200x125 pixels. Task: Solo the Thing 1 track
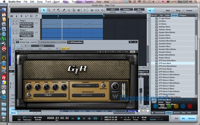[x=17, y=21]
